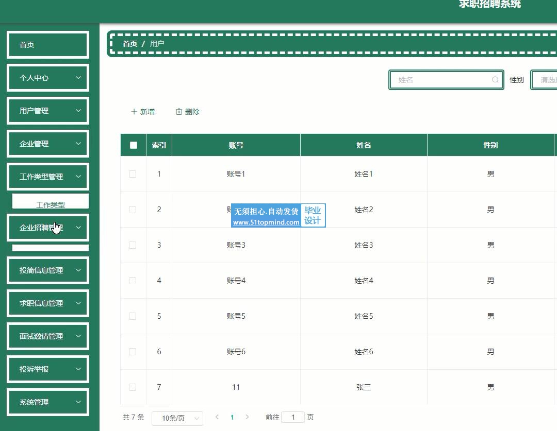Expand the 面试邀请管理 menu chevron

coord(78,336)
